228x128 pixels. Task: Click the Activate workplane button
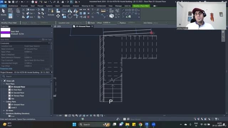(x=51, y=12)
